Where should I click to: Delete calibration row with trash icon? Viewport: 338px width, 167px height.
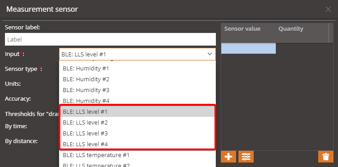pos(326,157)
